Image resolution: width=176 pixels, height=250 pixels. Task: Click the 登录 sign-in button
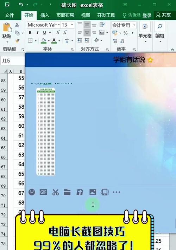[147, 15]
